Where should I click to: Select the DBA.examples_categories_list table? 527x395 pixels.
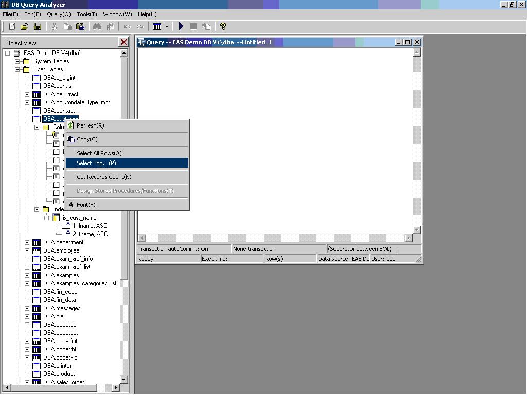click(x=80, y=283)
